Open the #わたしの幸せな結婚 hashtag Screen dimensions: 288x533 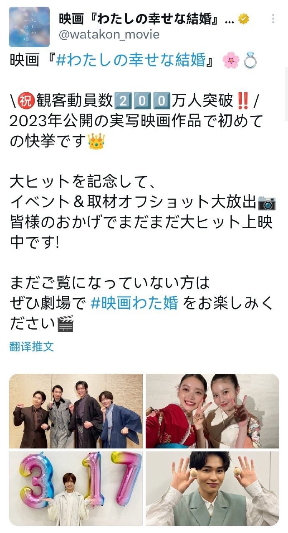click(131, 61)
